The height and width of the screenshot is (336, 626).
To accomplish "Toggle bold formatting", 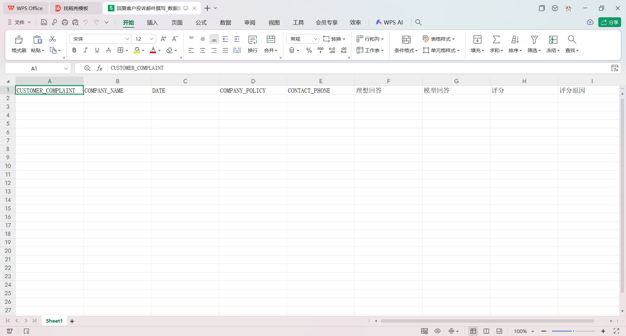I will 74,50.
